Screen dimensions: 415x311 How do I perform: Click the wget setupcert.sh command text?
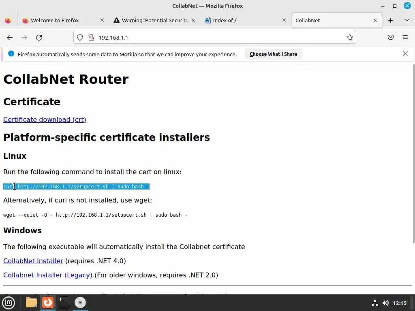tap(95, 215)
